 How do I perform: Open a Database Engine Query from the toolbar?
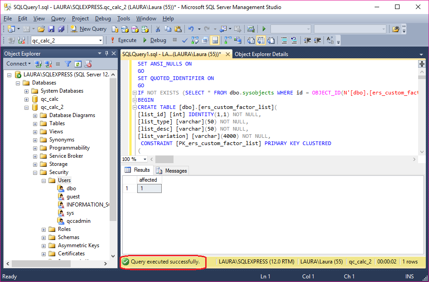pyautogui.click(x=115, y=29)
